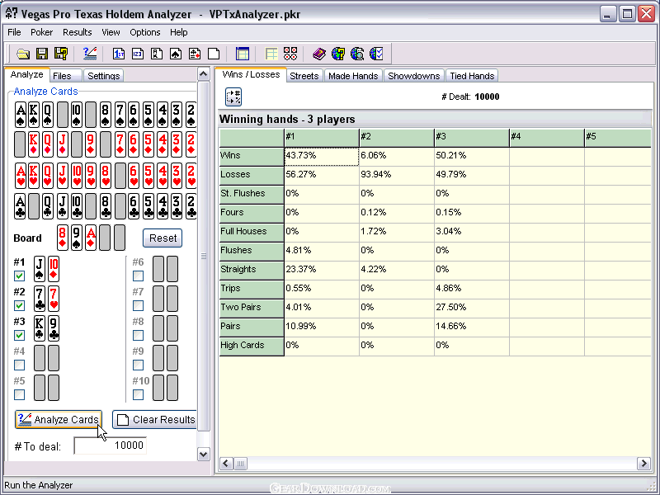Screen dimensions: 660x495
Task: Switch to the Settings tab
Action: 104,76
